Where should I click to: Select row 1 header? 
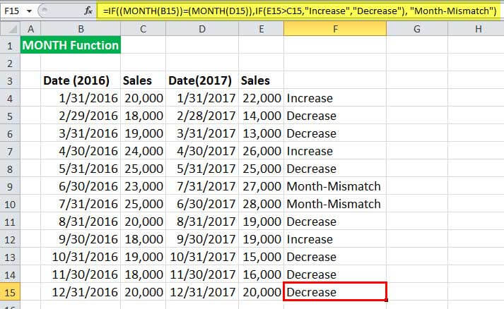(x=10, y=45)
